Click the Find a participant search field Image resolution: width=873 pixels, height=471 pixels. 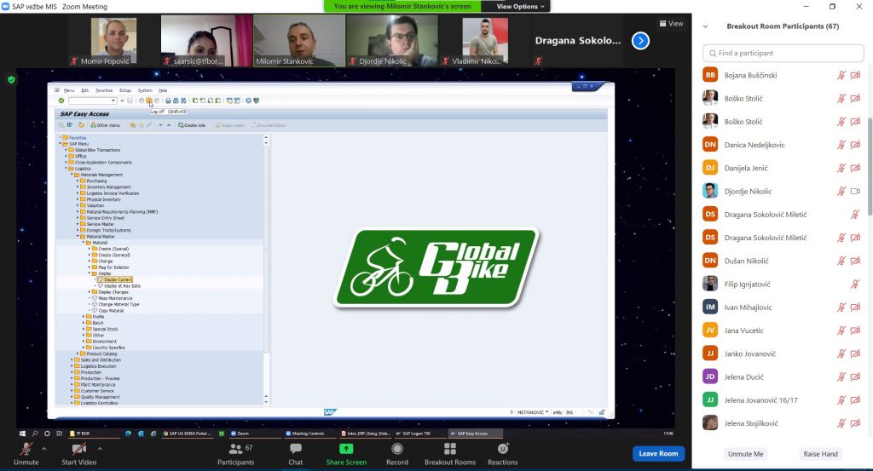783,53
